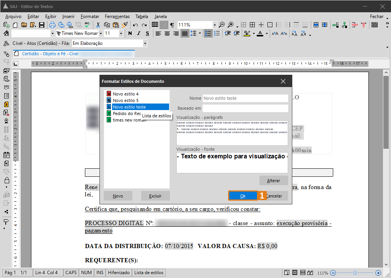Screen dimensions: 391x278
Task: Click the format painter brush icon
Action: pos(125,25)
